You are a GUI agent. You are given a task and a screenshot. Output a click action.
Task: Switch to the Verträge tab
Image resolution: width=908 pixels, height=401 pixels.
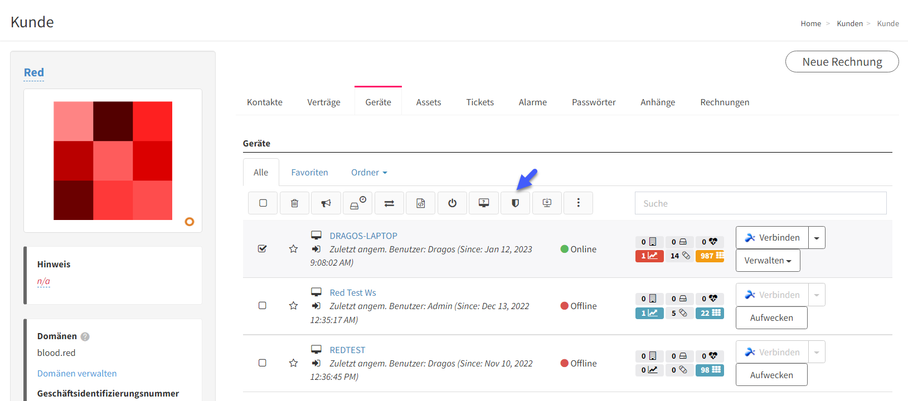click(324, 102)
